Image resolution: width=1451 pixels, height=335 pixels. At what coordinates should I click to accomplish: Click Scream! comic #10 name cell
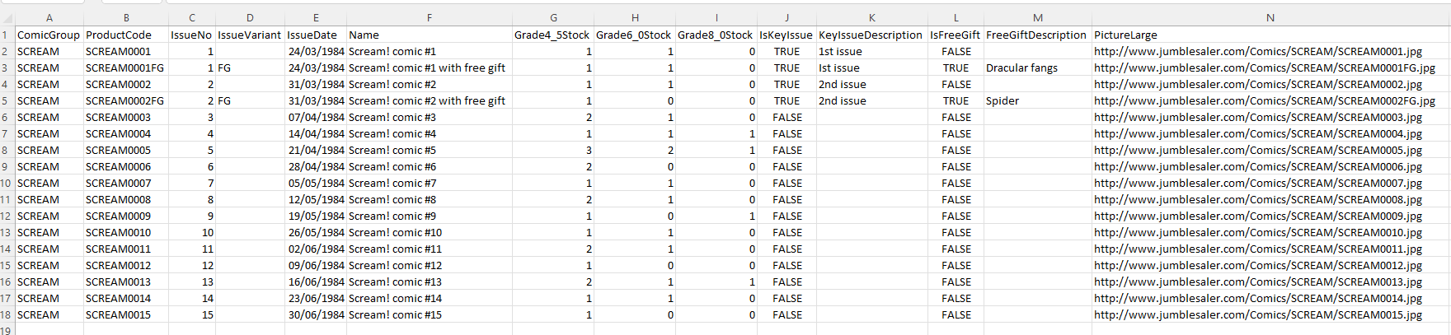point(430,232)
